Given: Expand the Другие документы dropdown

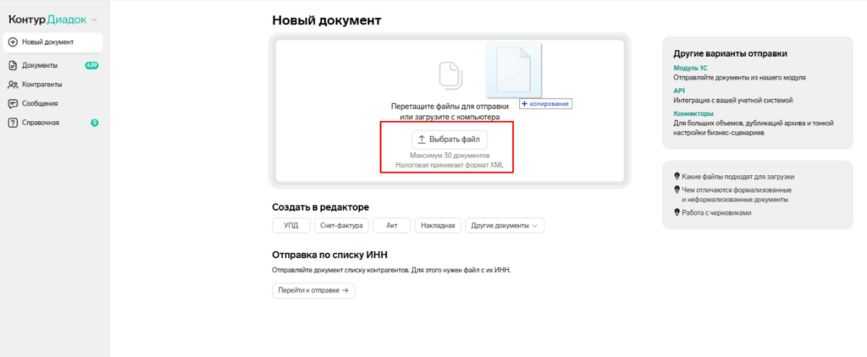Looking at the screenshot, I should [x=505, y=226].
